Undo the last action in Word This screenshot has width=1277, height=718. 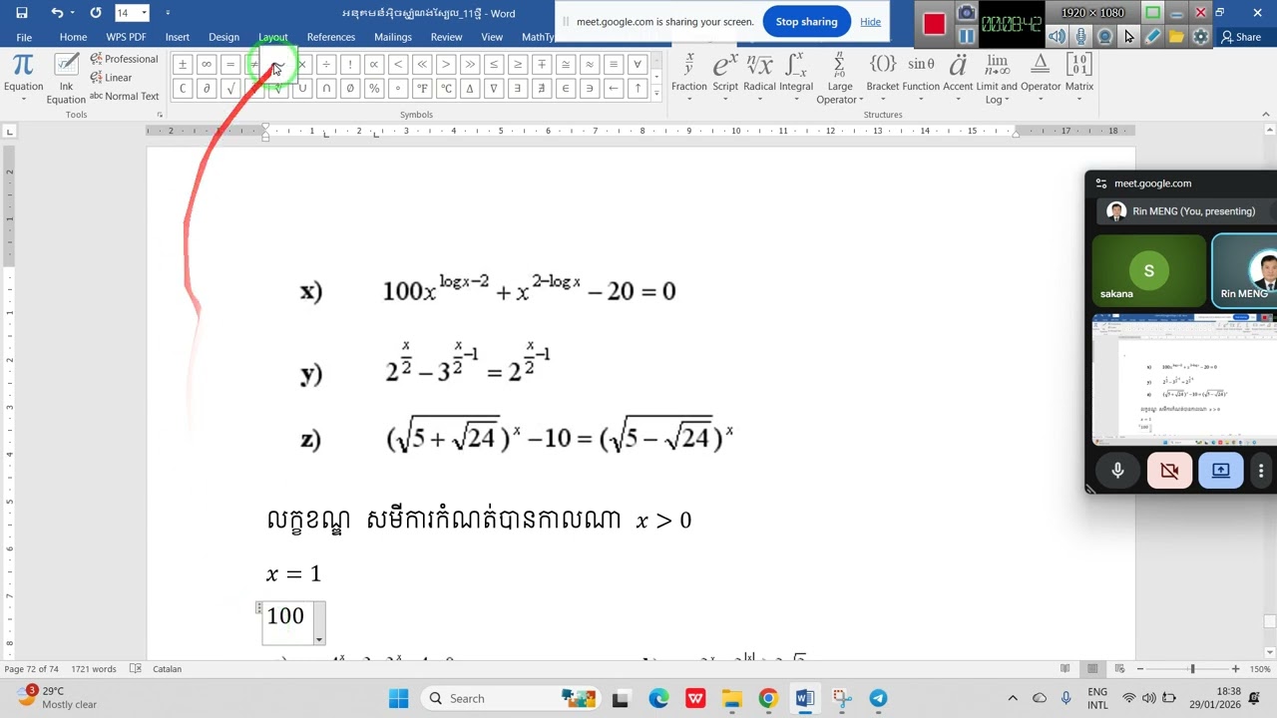pos(57,13)
